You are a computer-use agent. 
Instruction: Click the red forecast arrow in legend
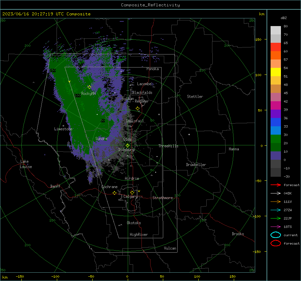[x=276, y=185]
